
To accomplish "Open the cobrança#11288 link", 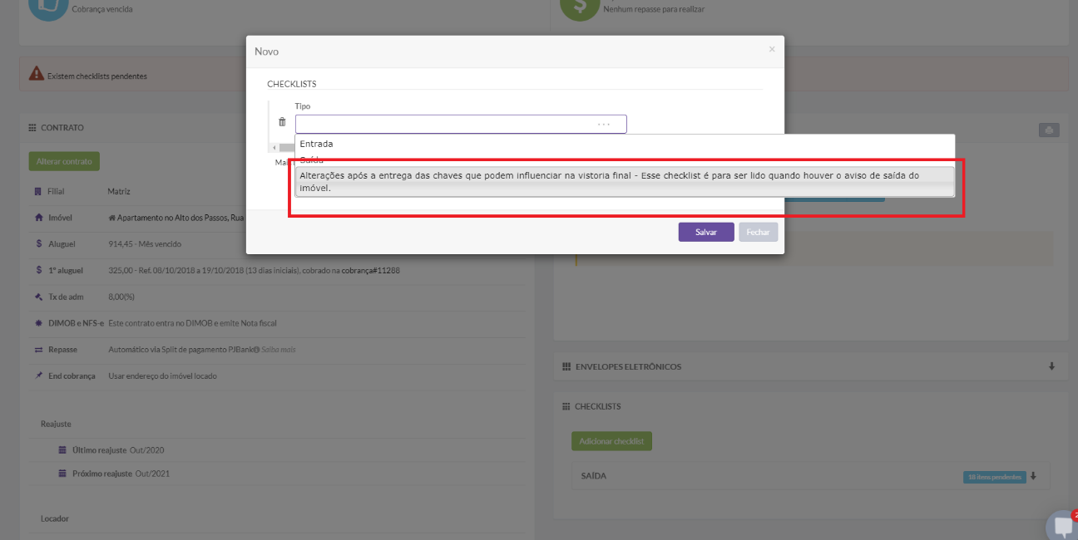I will [x=370, y=271].
